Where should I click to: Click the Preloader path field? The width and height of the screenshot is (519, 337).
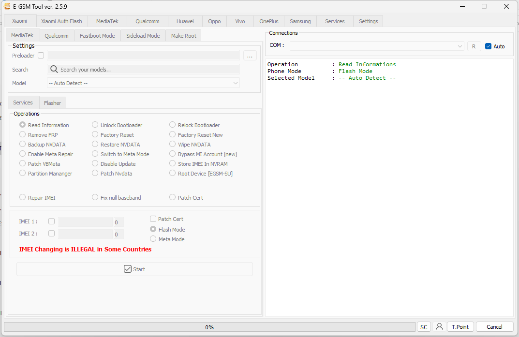(x=143, y=55)
